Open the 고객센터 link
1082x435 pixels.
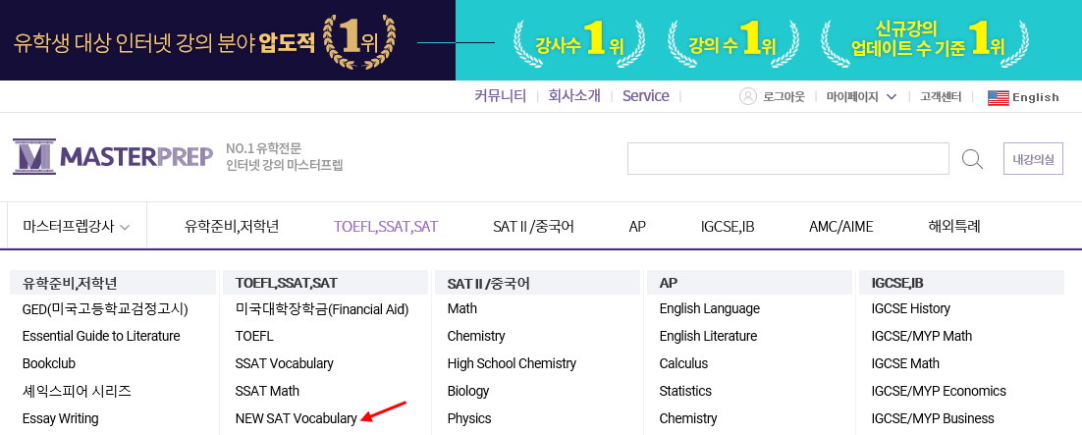(941, 96)
